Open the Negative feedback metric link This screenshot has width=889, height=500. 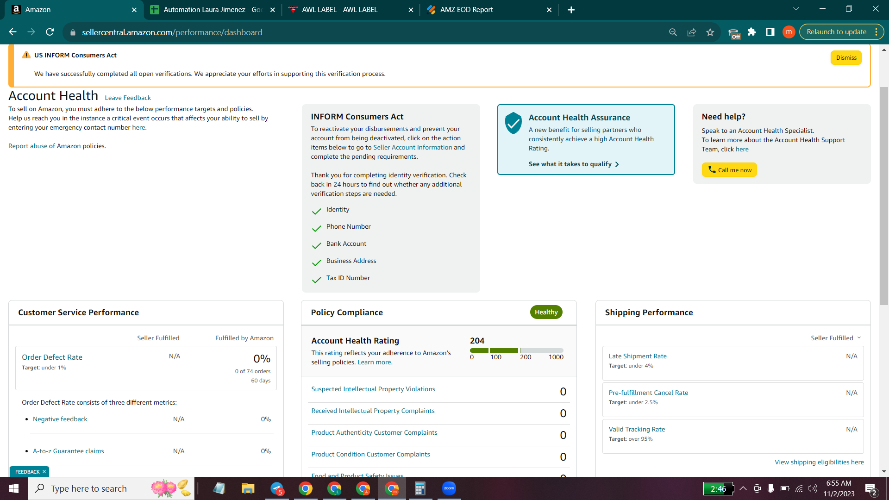click(x=60, y=419)
